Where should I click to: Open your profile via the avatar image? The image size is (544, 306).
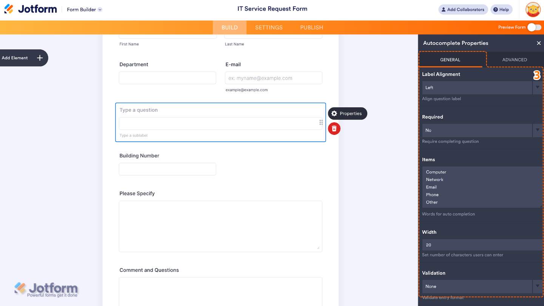[533, 9]
